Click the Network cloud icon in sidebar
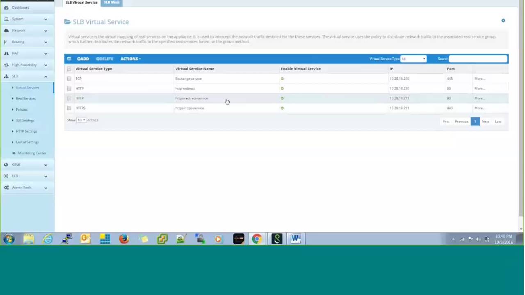 [x=6, y=30]
